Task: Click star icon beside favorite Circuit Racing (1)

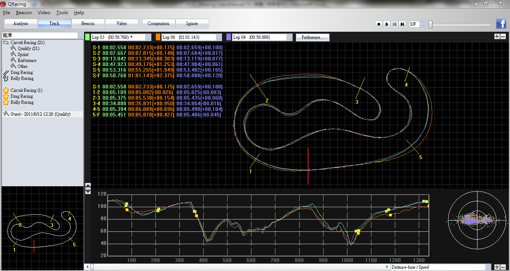Action: click(6, 90)
